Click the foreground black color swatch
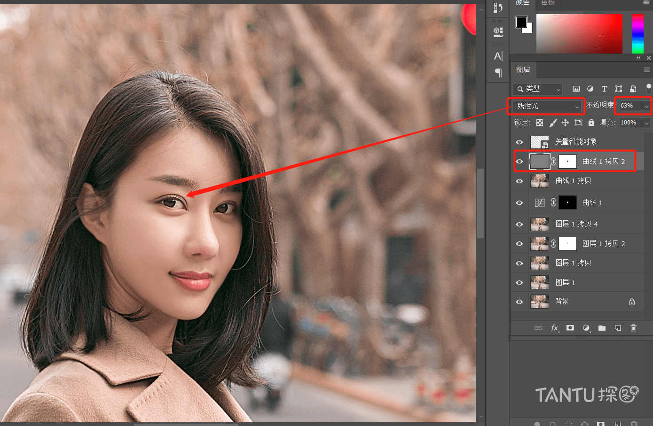653x426 pixels. [x=521, y=22]
